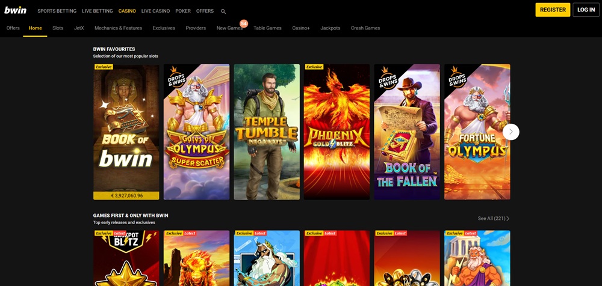Advance favourites carousel with right arrow
This screenshot has width=602, height=286.
tap(510, 132)
